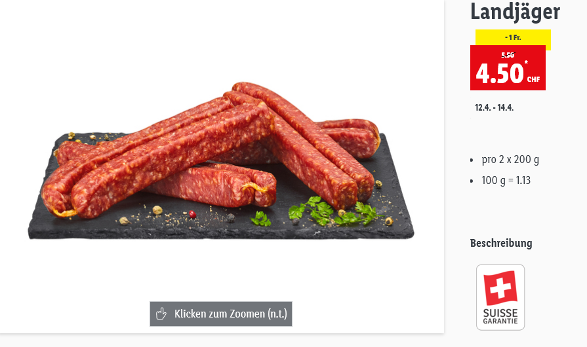Click the red 4.50 CHF price box
This screenshot has width=587, height=347.
[508, 67]
